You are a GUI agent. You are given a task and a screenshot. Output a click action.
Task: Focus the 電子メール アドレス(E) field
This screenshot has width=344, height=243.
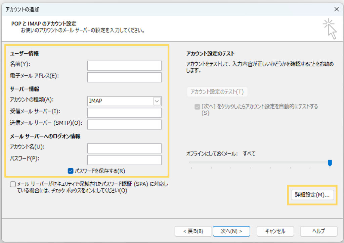click(124, 77)
